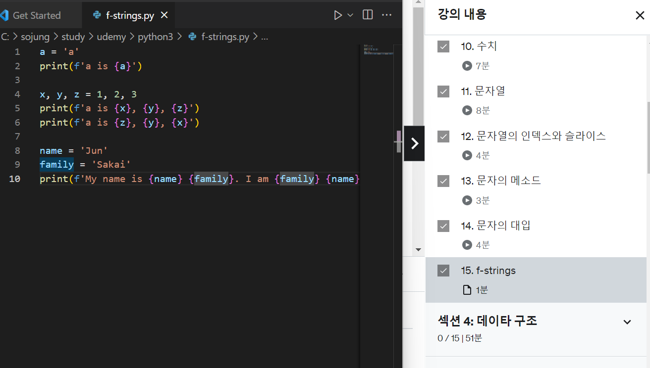Image resolution: width=650 pixels, height=368 pixels.
Task: Click the course list scrollbar down arrow
Action: tap(418, 250)
